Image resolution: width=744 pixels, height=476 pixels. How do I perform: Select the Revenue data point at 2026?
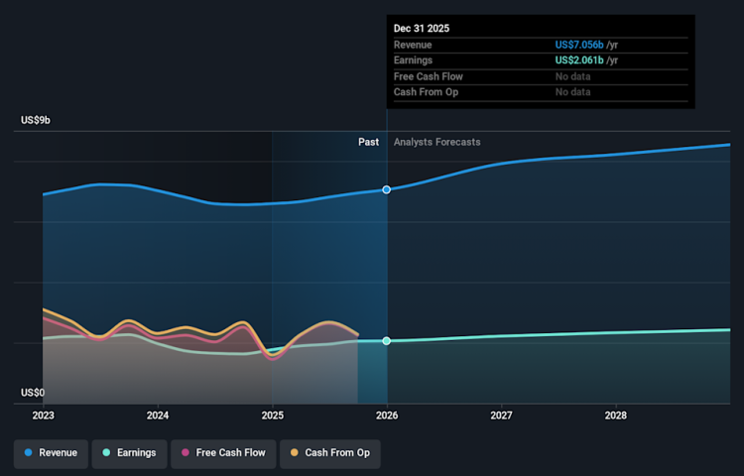coord(387,189)
